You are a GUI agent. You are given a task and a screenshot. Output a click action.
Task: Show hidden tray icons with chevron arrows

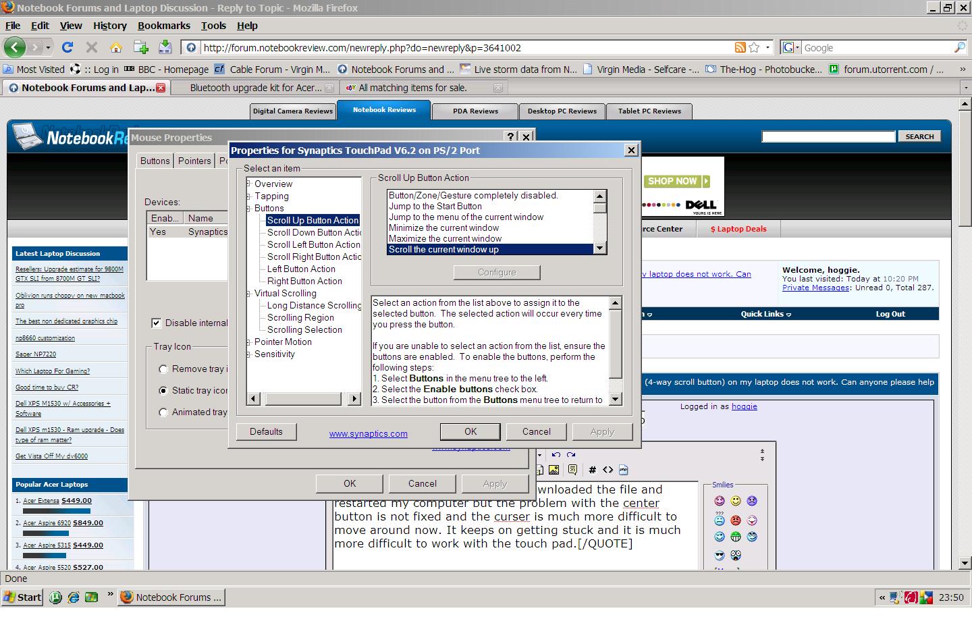(882, 597)
